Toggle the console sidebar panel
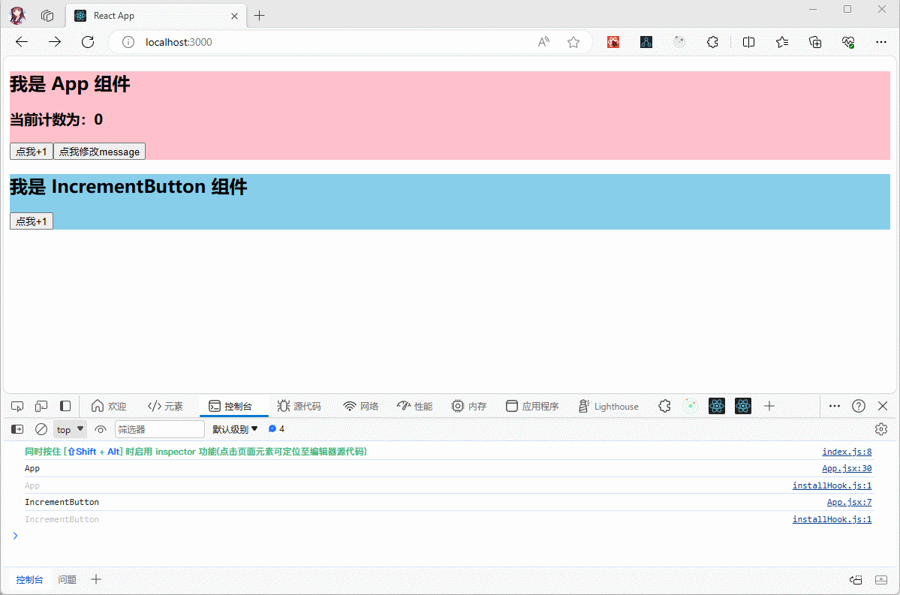900x595 pixels. coord(17,429)
